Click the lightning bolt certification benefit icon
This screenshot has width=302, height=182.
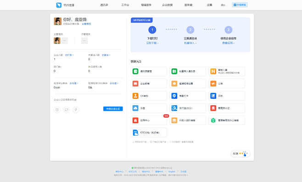[x=76, y=110]
